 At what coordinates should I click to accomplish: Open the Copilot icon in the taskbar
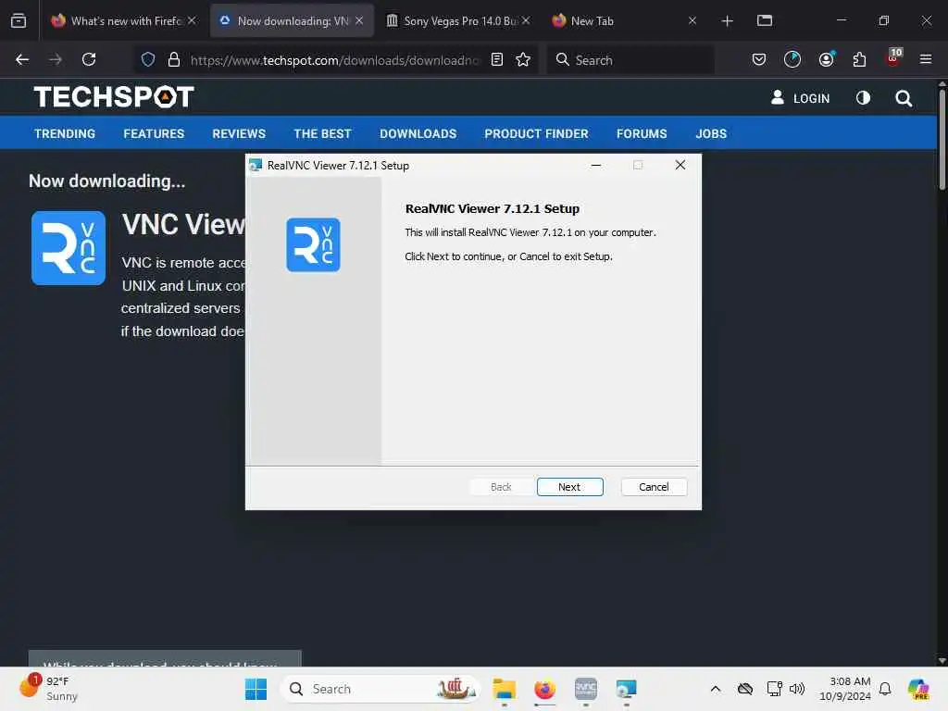(918, 689)
